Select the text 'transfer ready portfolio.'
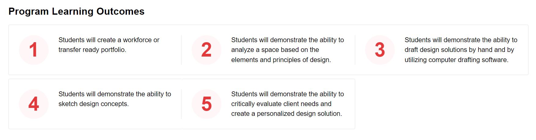 coord(92,50)
